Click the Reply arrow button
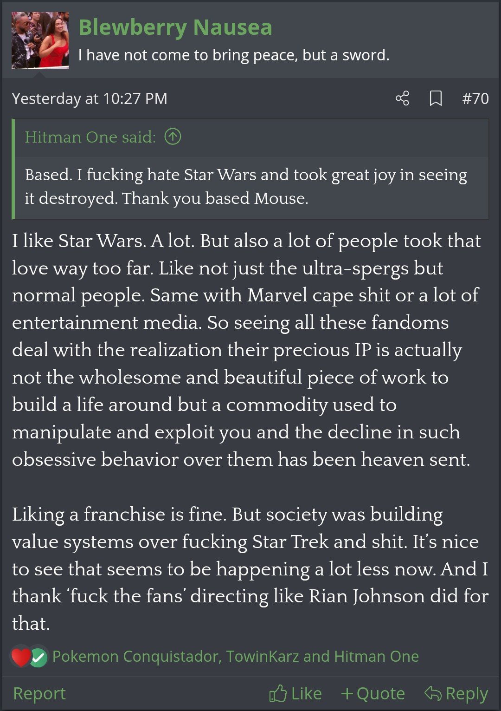501x711 pixels. tap(456, 693)
